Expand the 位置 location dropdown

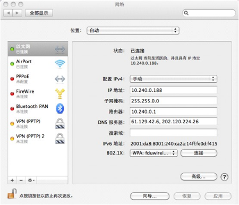click(x=133, y=30)
